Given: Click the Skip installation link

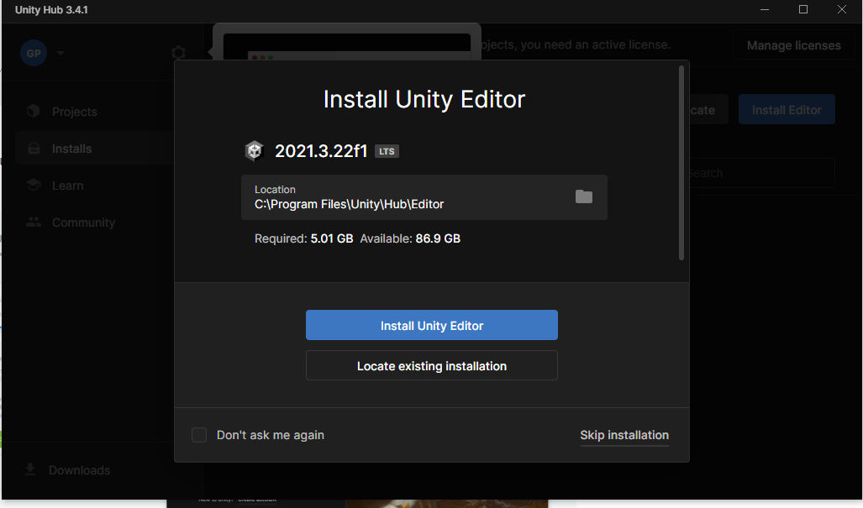Looking at the screenshot, I should click(x=624, y=435).
